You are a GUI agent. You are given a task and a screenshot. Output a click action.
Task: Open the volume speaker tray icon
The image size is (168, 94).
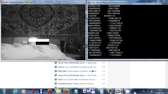click(152, 91)
